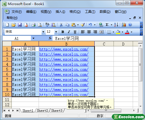Viewport: 145px width, 120px height.
Task: Click the Cut scissors icon
Action: pos(61,25)
